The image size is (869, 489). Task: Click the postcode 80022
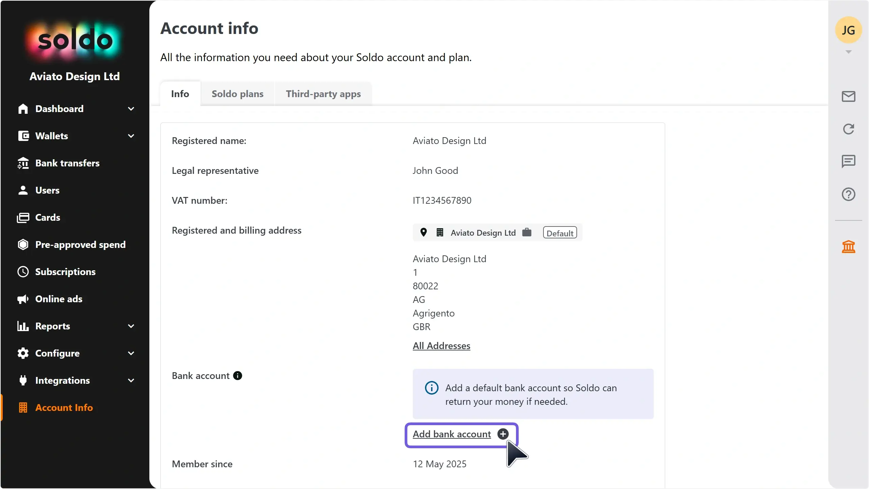425,286
